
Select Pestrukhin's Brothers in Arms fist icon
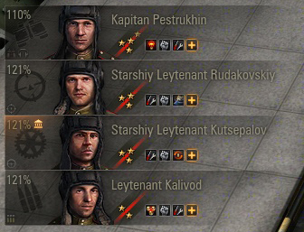coord(165,45)
